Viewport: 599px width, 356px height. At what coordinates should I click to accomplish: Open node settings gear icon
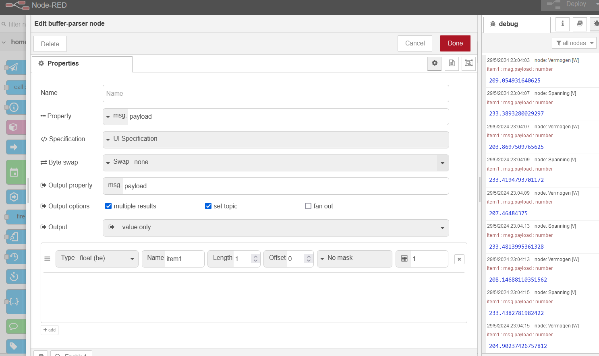pyautogui.click(x=435, y=63)
